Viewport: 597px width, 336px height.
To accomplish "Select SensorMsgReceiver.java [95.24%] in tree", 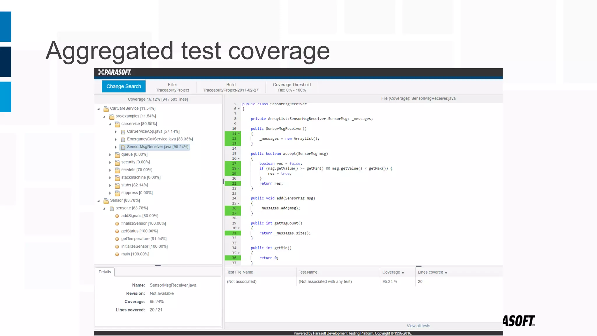I will coord(157,147).
